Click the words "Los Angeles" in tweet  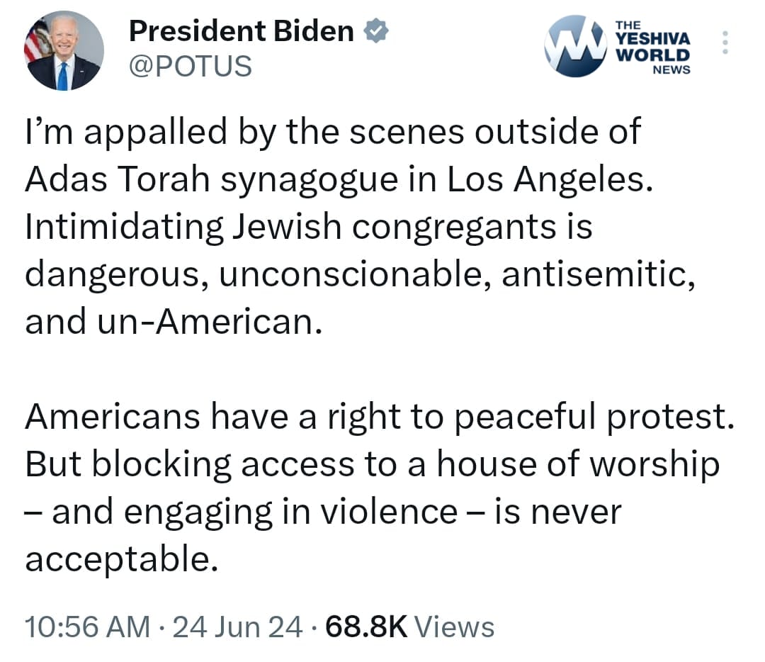(x=546, y=180)
